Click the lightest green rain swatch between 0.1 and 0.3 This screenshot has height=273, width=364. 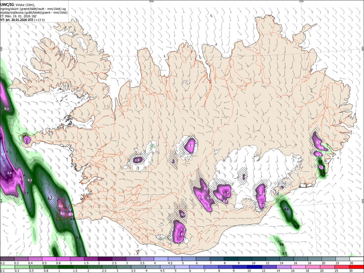coord(7,267)
